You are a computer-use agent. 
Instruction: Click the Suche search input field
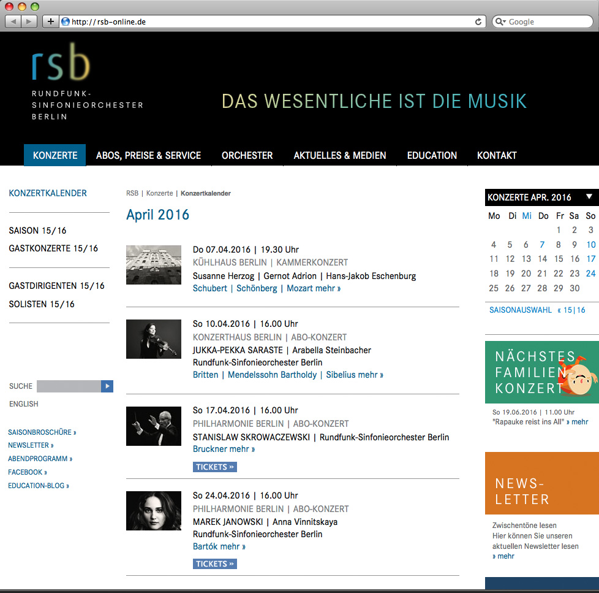click(x=68, y=386)
